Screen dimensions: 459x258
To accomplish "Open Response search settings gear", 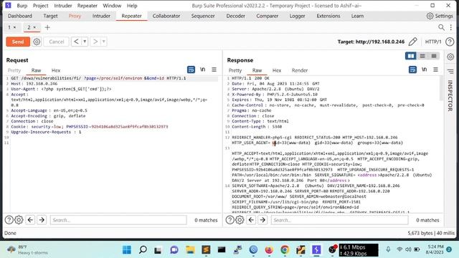I will [x=240, y=220].
